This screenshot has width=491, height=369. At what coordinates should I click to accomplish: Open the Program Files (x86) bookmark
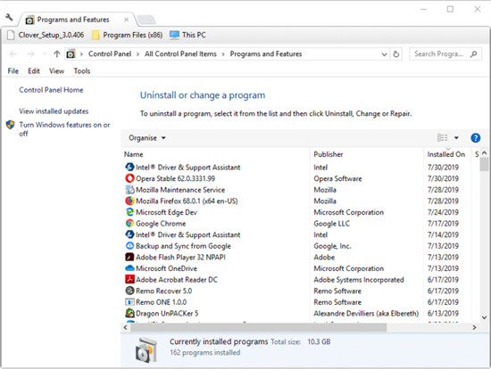[x=127, y=35]
